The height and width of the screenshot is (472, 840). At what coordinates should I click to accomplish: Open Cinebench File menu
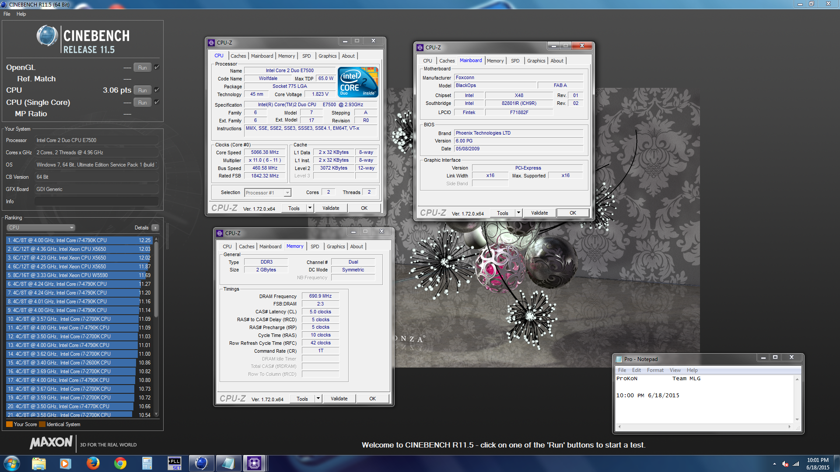[7, 14]
